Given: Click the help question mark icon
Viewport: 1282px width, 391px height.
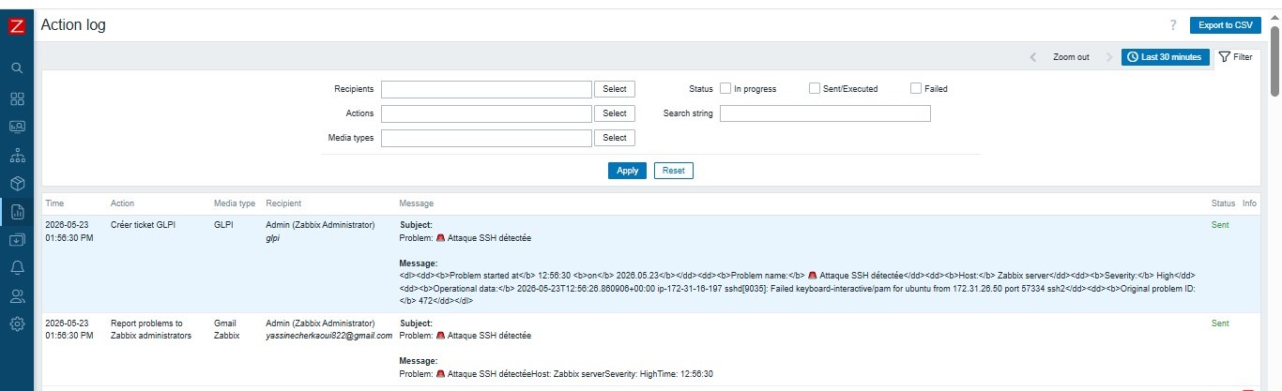Looking at the screenshot, I should 1173,25.
